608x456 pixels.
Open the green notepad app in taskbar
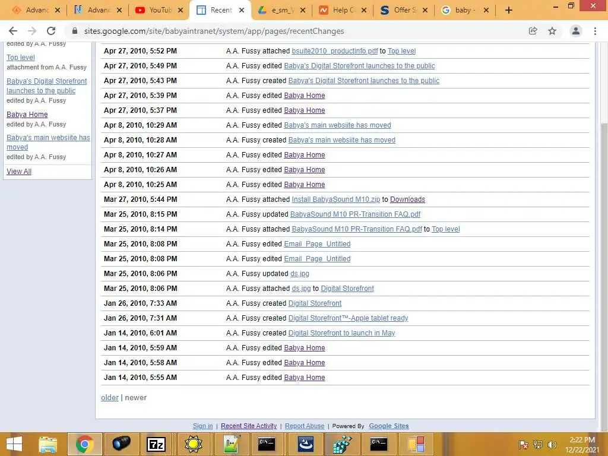(x=231, y=444)
